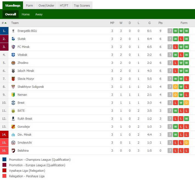Sort the table by rank column arrow

point(5,23)
